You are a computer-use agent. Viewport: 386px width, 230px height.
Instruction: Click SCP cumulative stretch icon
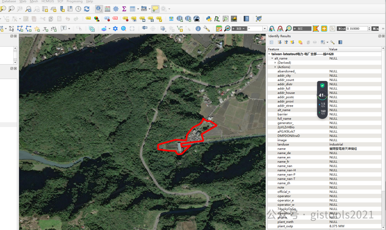click(x=272, y=29)
